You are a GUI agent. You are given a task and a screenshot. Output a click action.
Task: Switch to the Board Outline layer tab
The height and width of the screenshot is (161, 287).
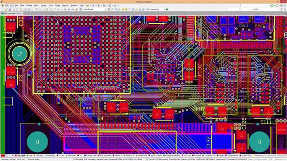point(155,156)
